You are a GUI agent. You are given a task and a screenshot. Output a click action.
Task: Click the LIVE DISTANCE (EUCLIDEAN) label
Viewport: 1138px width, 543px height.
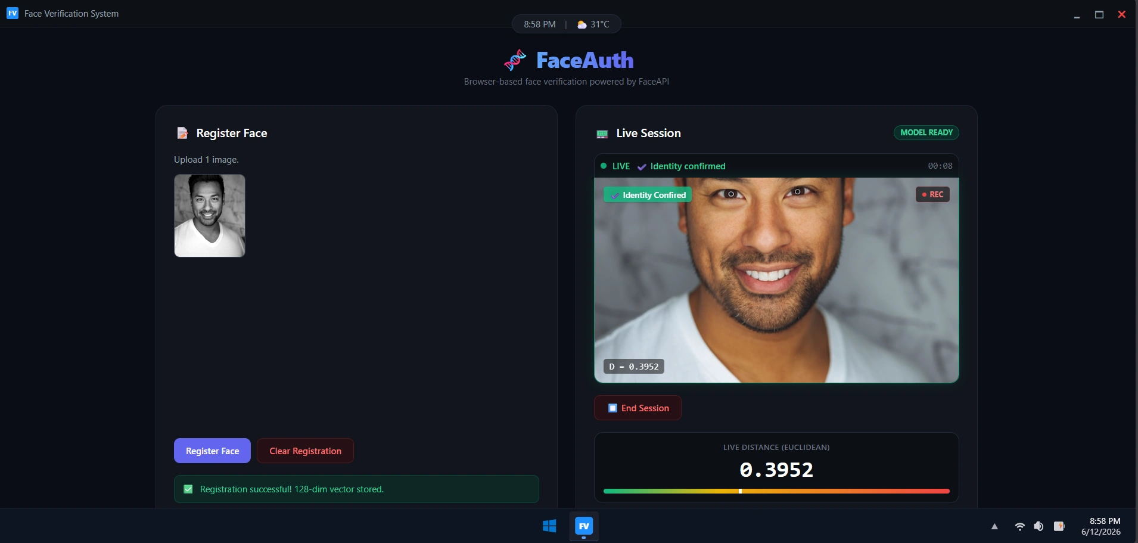pyautogui.click(x=776, y=447)
